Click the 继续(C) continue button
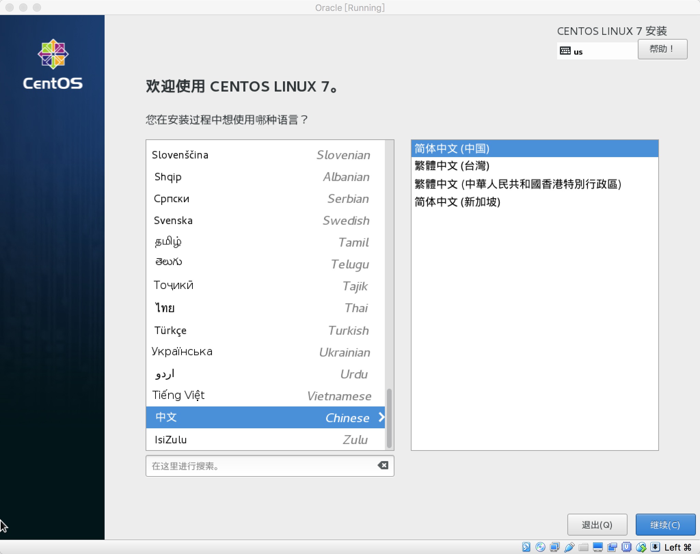The height and width of the screenshot is (554, 700). coord(665,524)
